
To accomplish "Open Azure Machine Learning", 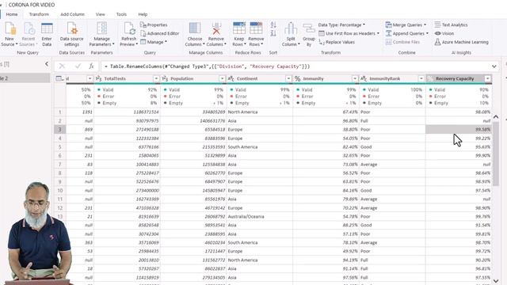I will [461, 42].
